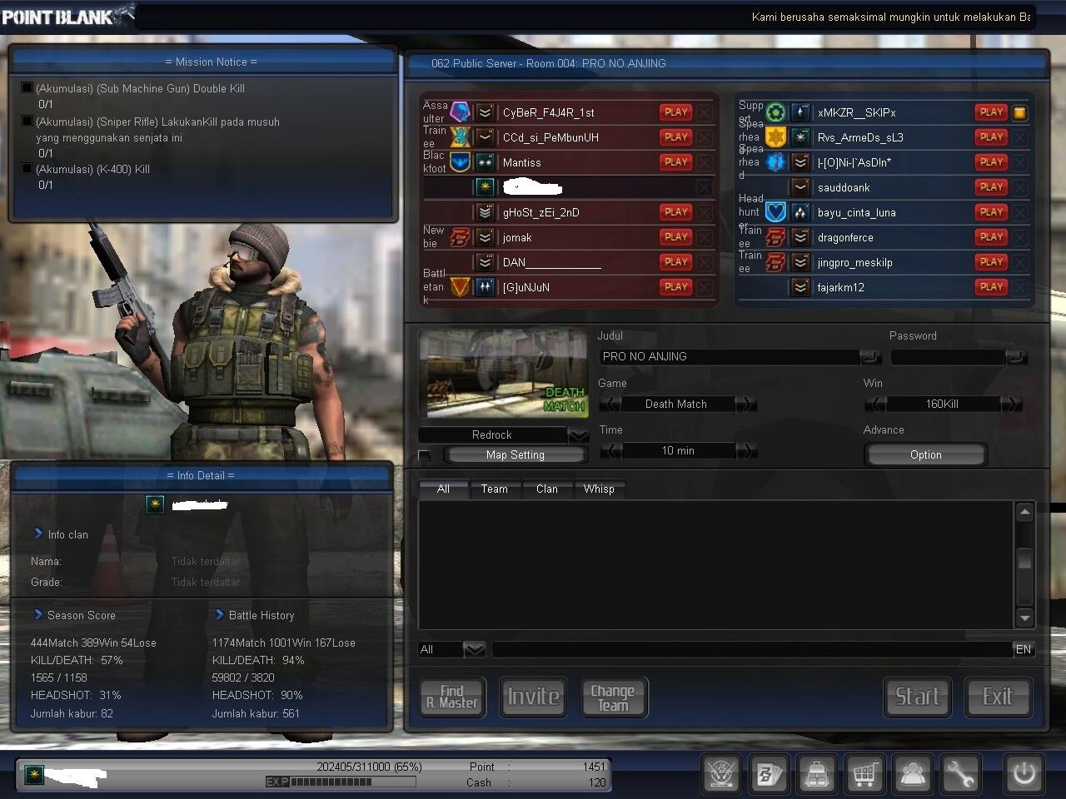The image size is (1066, 799).
Task: Click rank icon in Info Detail header
Action: (155, 504)
